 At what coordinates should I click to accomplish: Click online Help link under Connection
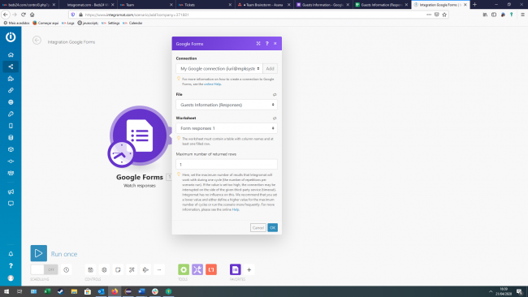[x=213, y=84]
